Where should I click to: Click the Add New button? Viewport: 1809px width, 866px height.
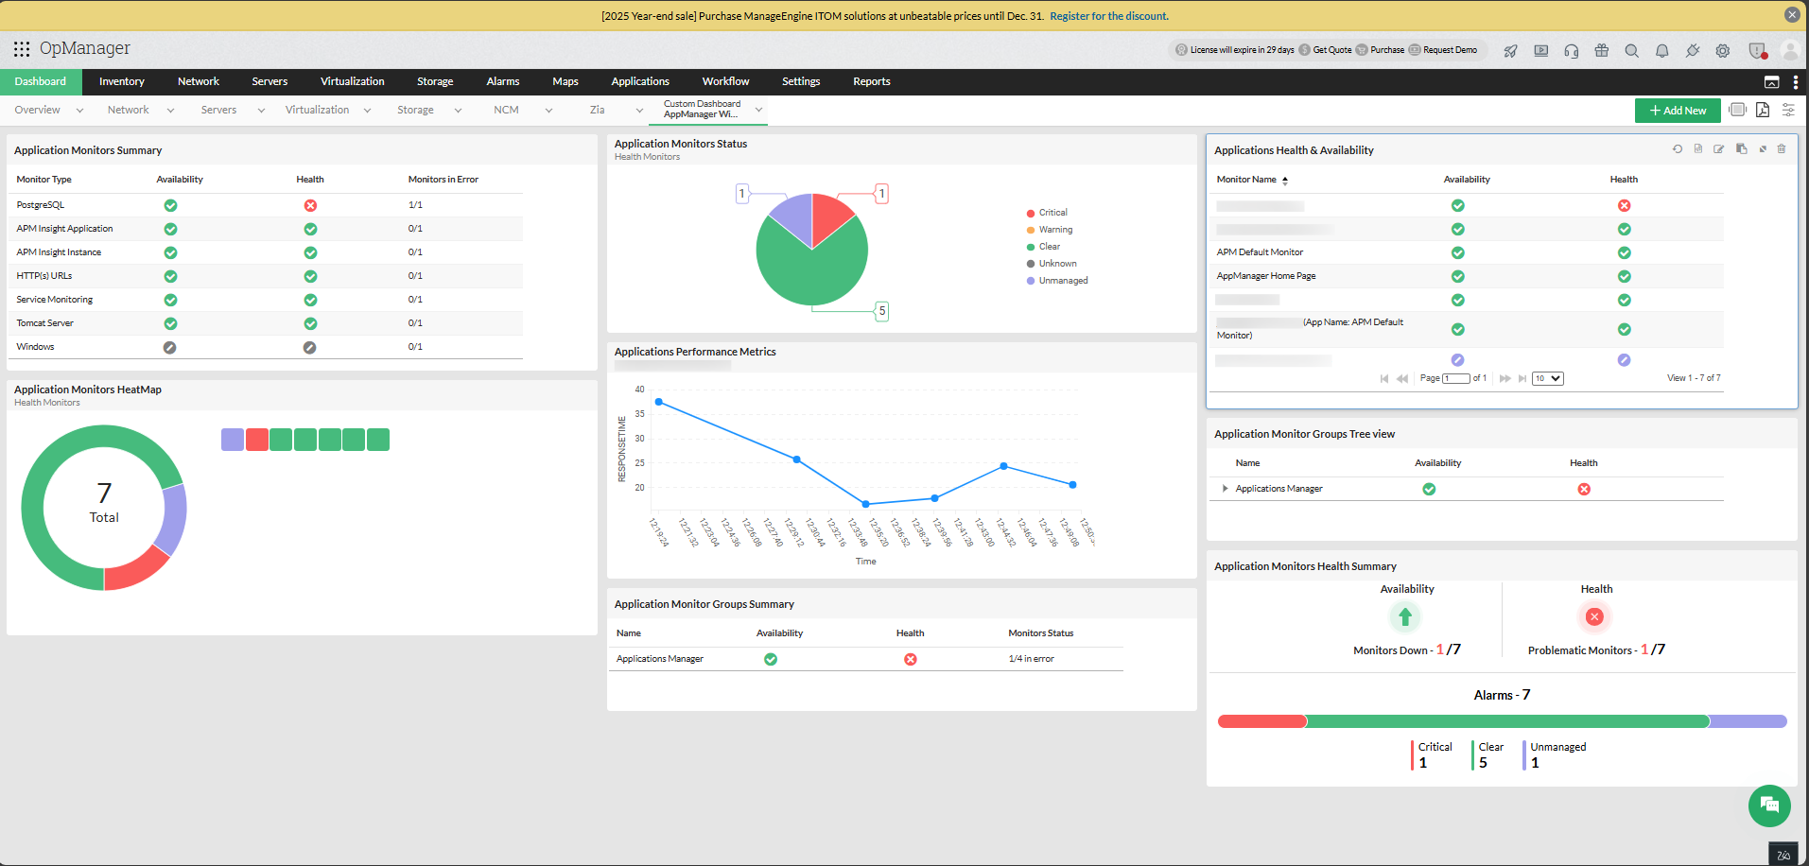(1677, 110)
